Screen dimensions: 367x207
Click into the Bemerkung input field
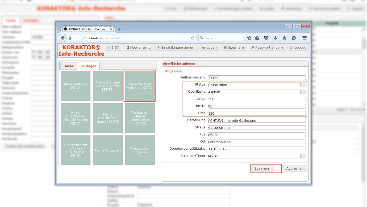point(257,120)
